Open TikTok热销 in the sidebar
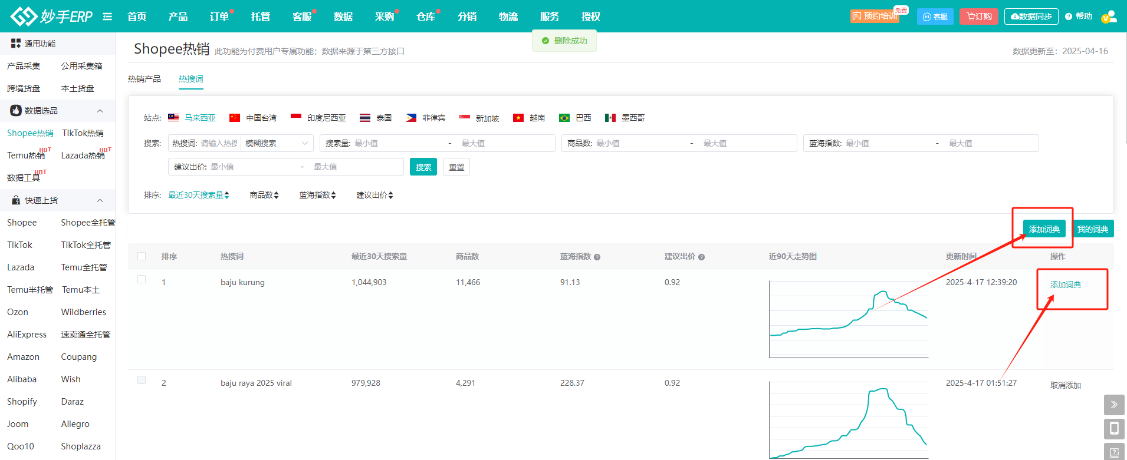Image resolution: width=1127 pixels, height=460 pixels. pos(83,133)
